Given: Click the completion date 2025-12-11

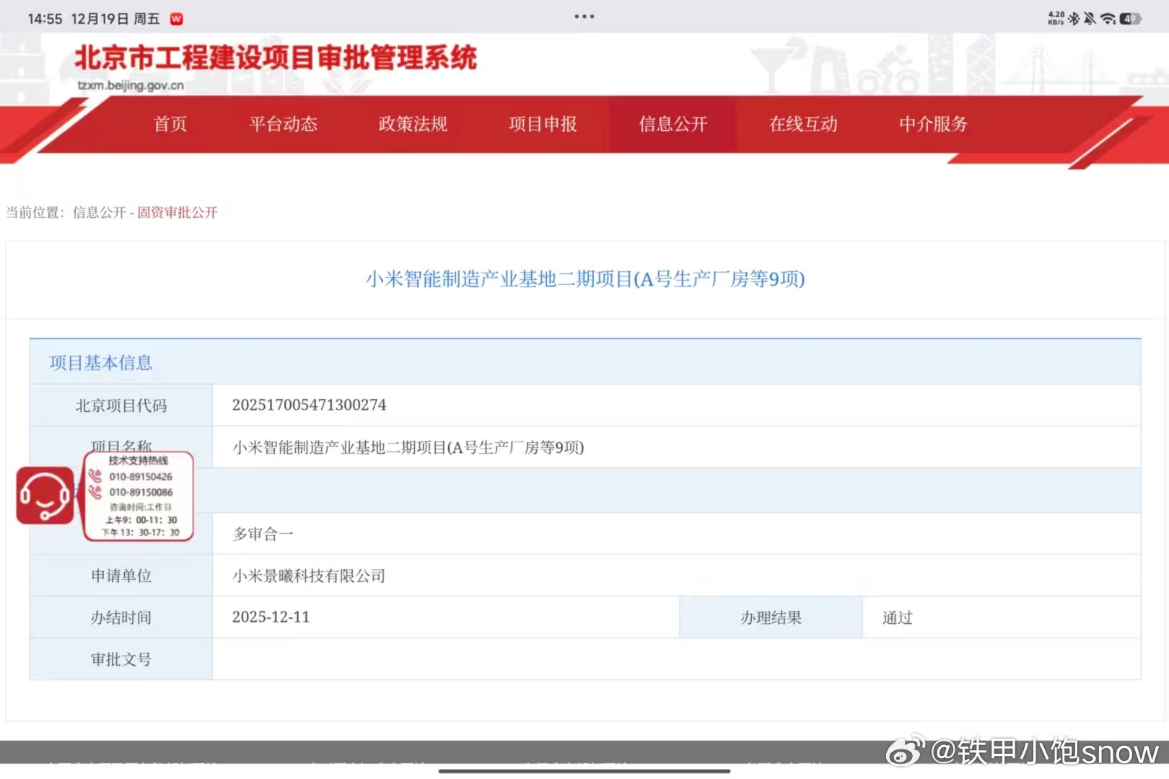Looking at the screenshot, I should coord(271,617).
